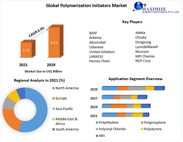Click the Akzonobel key player name
183x142 pixels.
point(98,43)
